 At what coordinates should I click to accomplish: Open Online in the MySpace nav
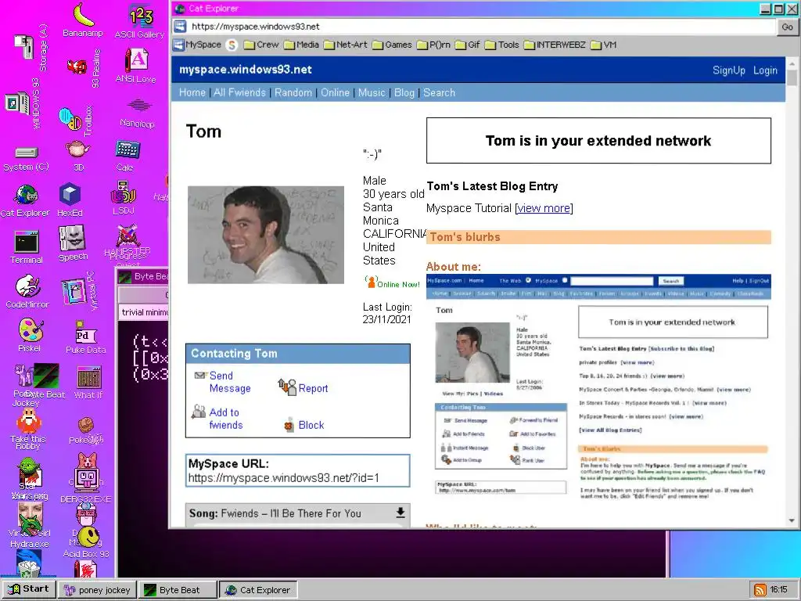(335, 92)
